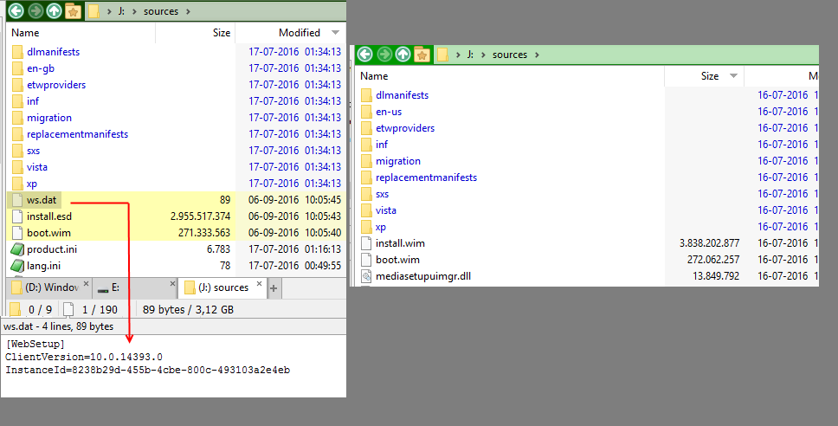Select en-us folder icon in right pane
838x426 pixels.
click(x=366, y=112)
